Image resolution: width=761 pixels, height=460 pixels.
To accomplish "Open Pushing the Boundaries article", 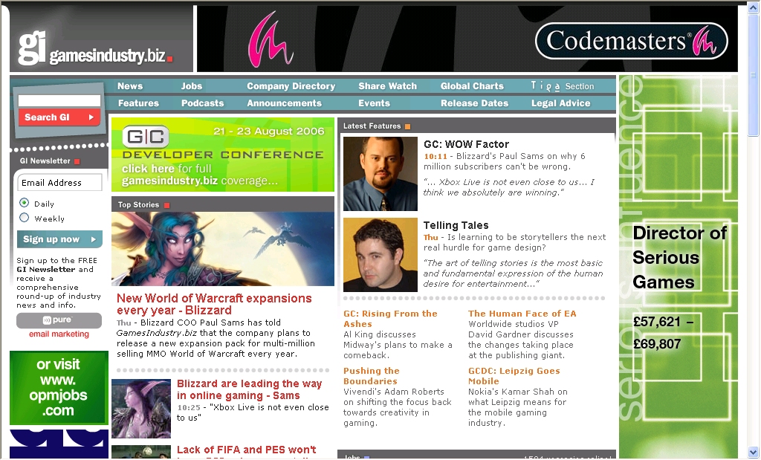I will [x=371, y=376].
